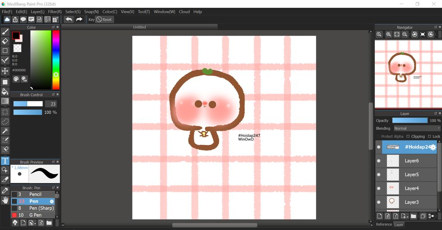Float the Color panel
The width and height of the screenshot is (442, 230).
pyautogui.click(x=53, y=27)
